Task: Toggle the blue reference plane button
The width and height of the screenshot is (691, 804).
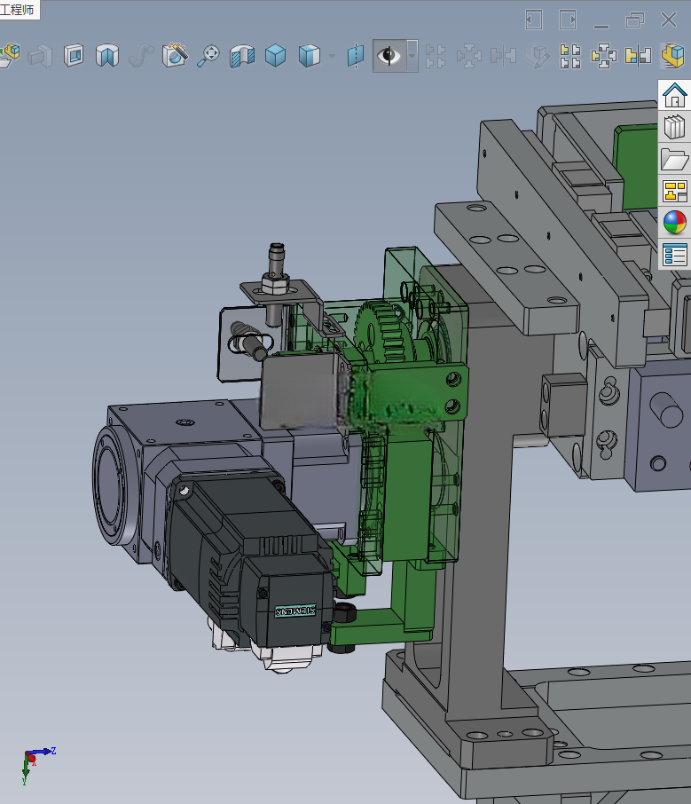Action: [355, 55]
